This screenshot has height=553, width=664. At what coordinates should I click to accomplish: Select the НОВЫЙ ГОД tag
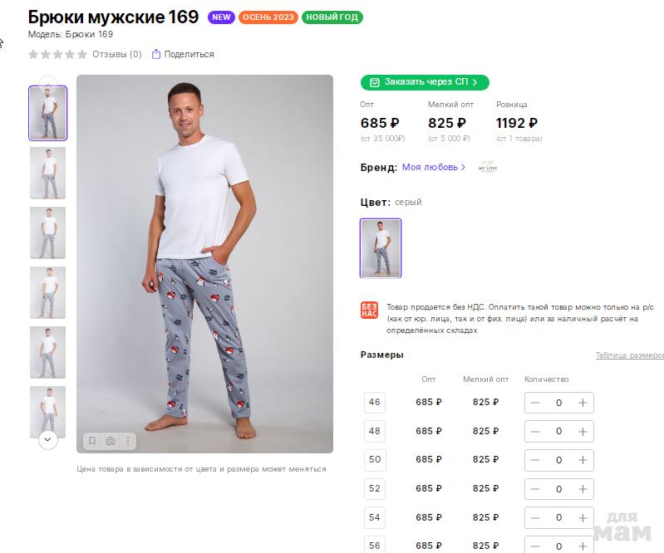(332, 17)
